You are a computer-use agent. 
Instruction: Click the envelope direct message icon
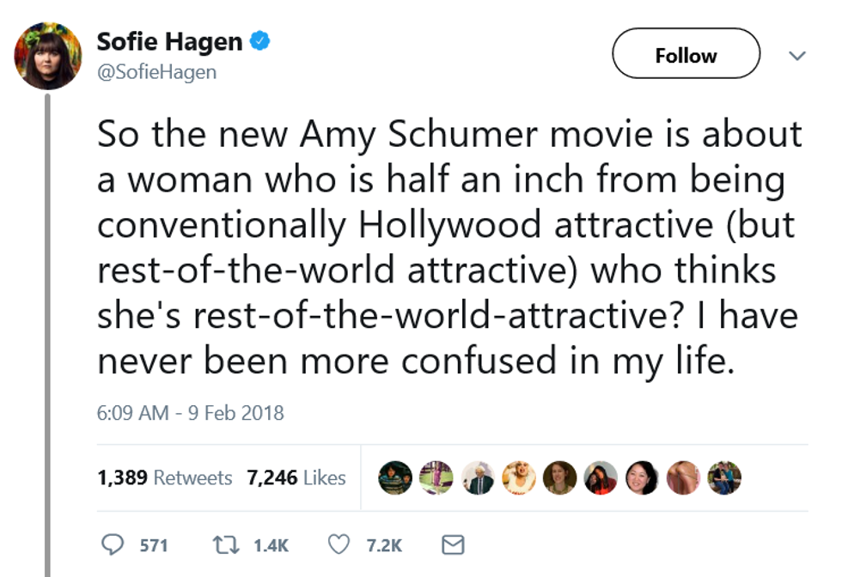[452, 544]
